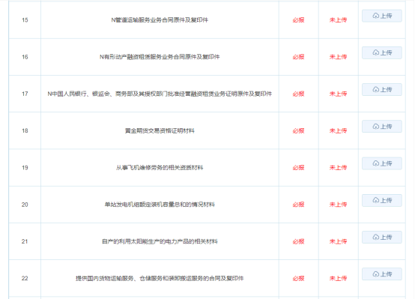Image resolution: width=415 pixels, height=299 pixels.
Task: Click the cloud upload icon for row 15
Action: (x=376, y=16)
